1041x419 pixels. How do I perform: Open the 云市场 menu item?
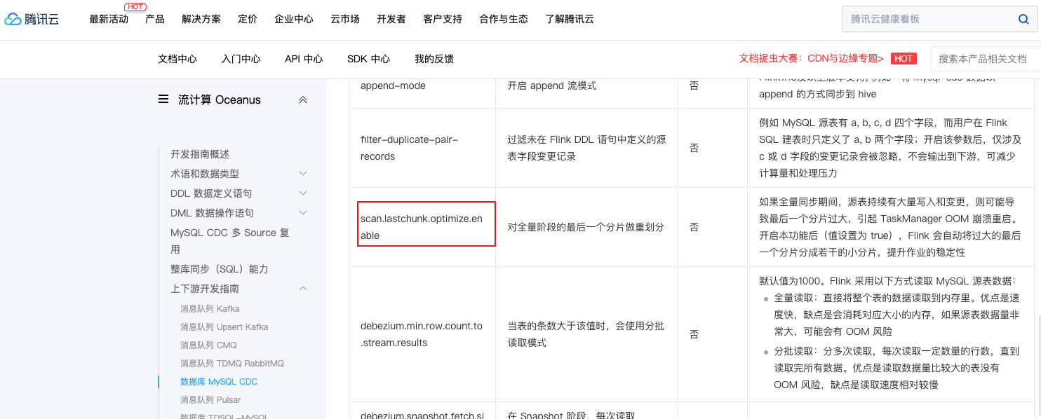pos(345,20)
